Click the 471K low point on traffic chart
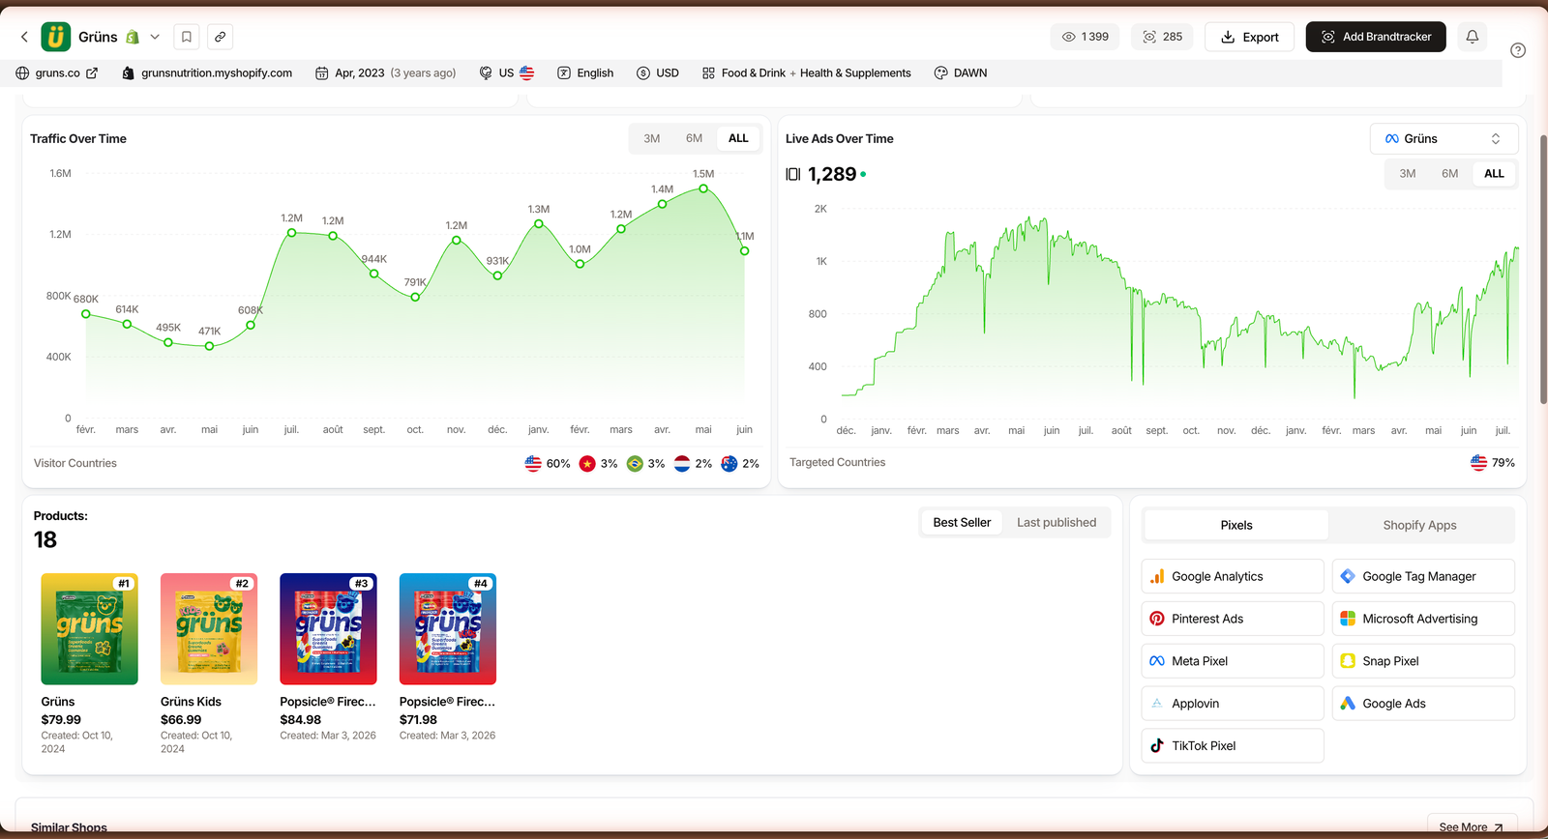This screenshot has width=1548, height=839. click(x=209, y=346)
